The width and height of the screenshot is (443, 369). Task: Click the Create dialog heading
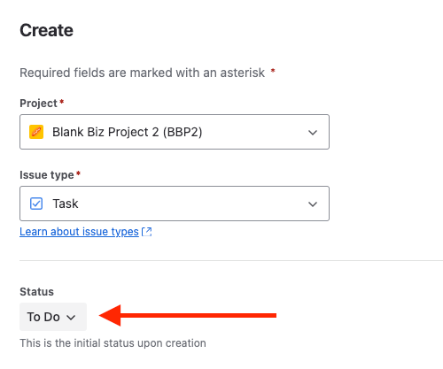click(x=46, y=30)
